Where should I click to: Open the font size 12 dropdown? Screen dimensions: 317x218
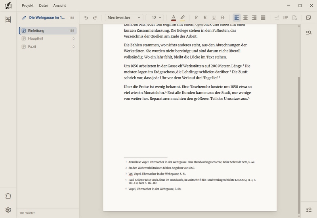tap(155, 17)
